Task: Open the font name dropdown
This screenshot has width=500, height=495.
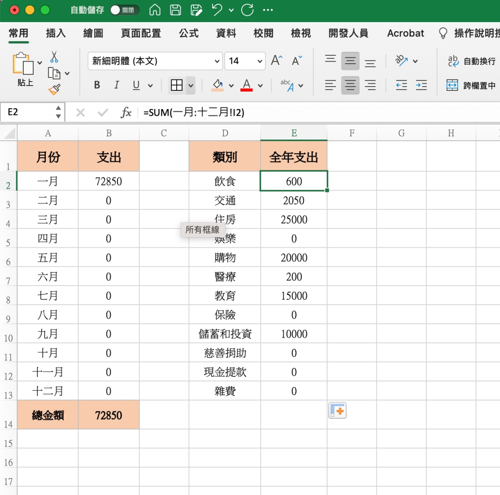Action: click(217, 61)
